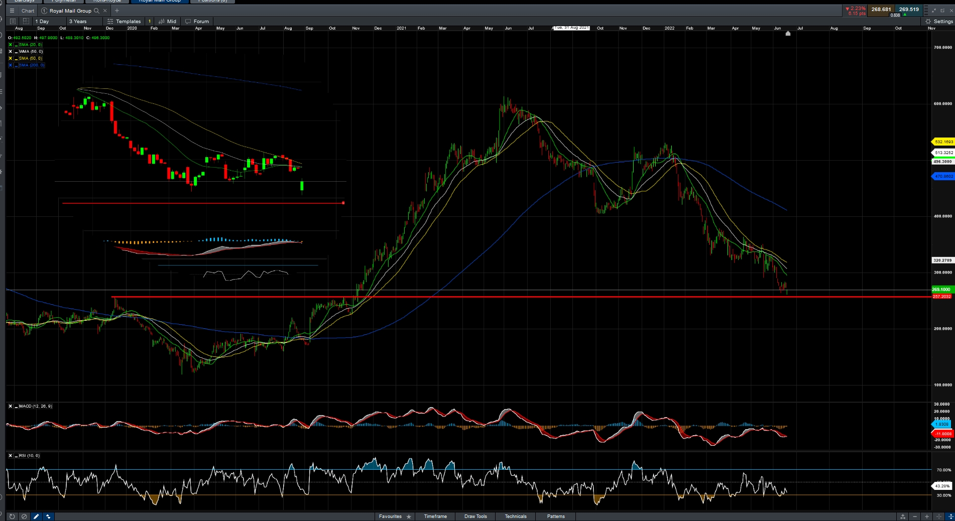Image resolution: width=955 pixels, height=521 pixels.
Task: Click the blue 470.8602 SMA price label
Action: [942, 176]
